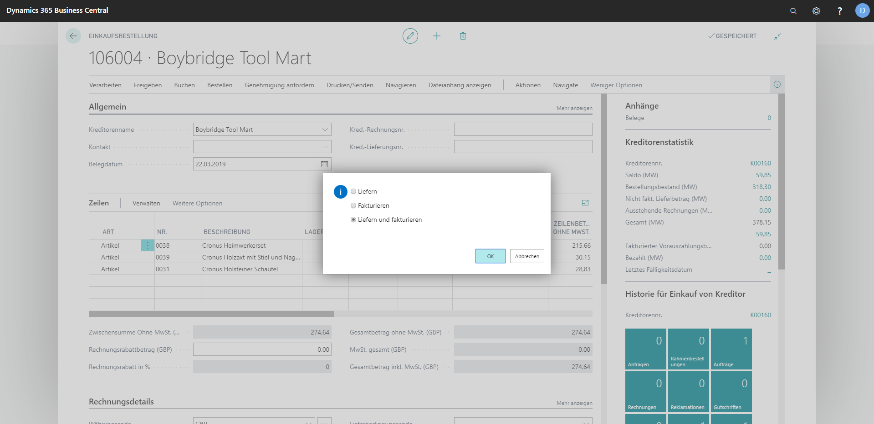The image size is (874, 424).
Task: Click the horizontal lines scrollbar
Action: pos(211,314)
